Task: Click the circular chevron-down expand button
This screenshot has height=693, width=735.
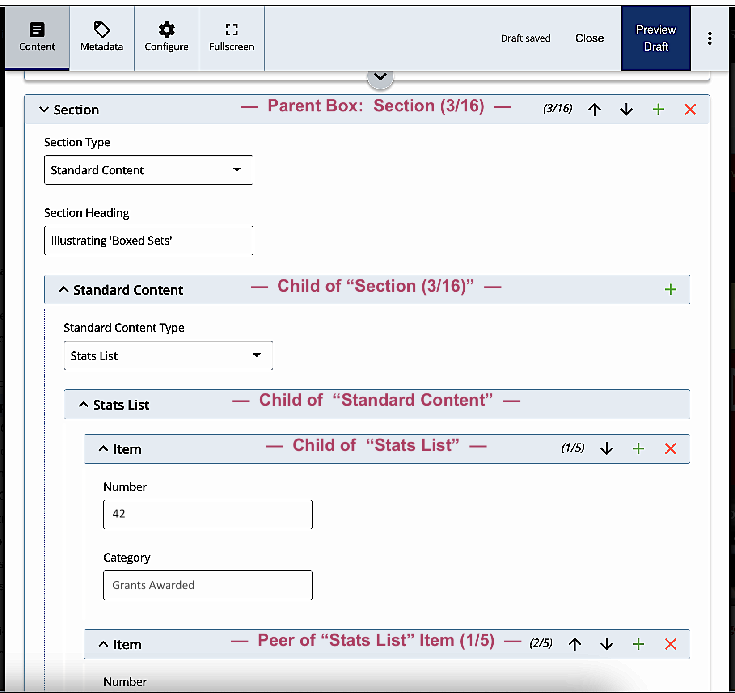Action: coord(380,76)
